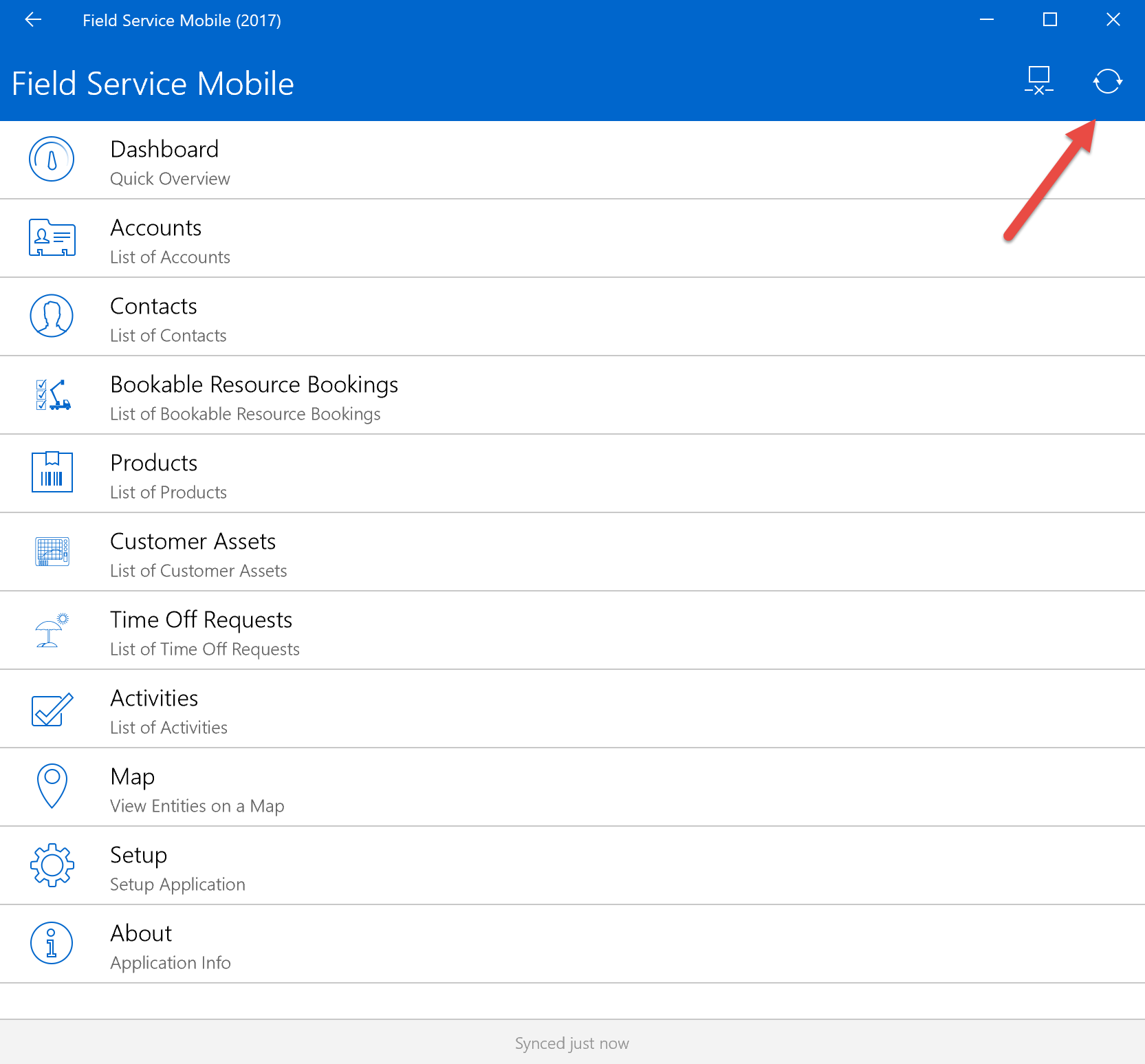1145x1064 pixels.
Task: Minimize the Field Service Mobile window
Action: point(987,20)
